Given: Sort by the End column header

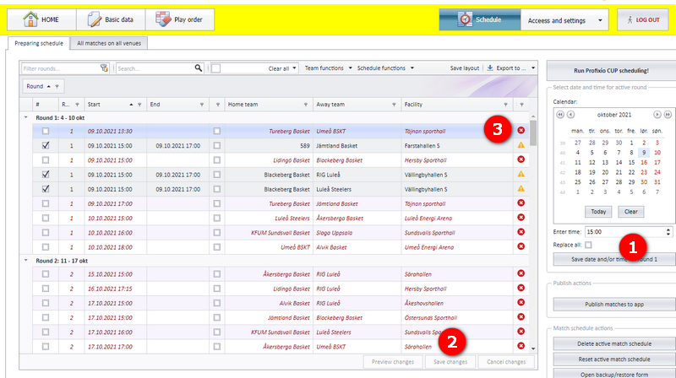Looking at the screenshot, I should 177,105.
